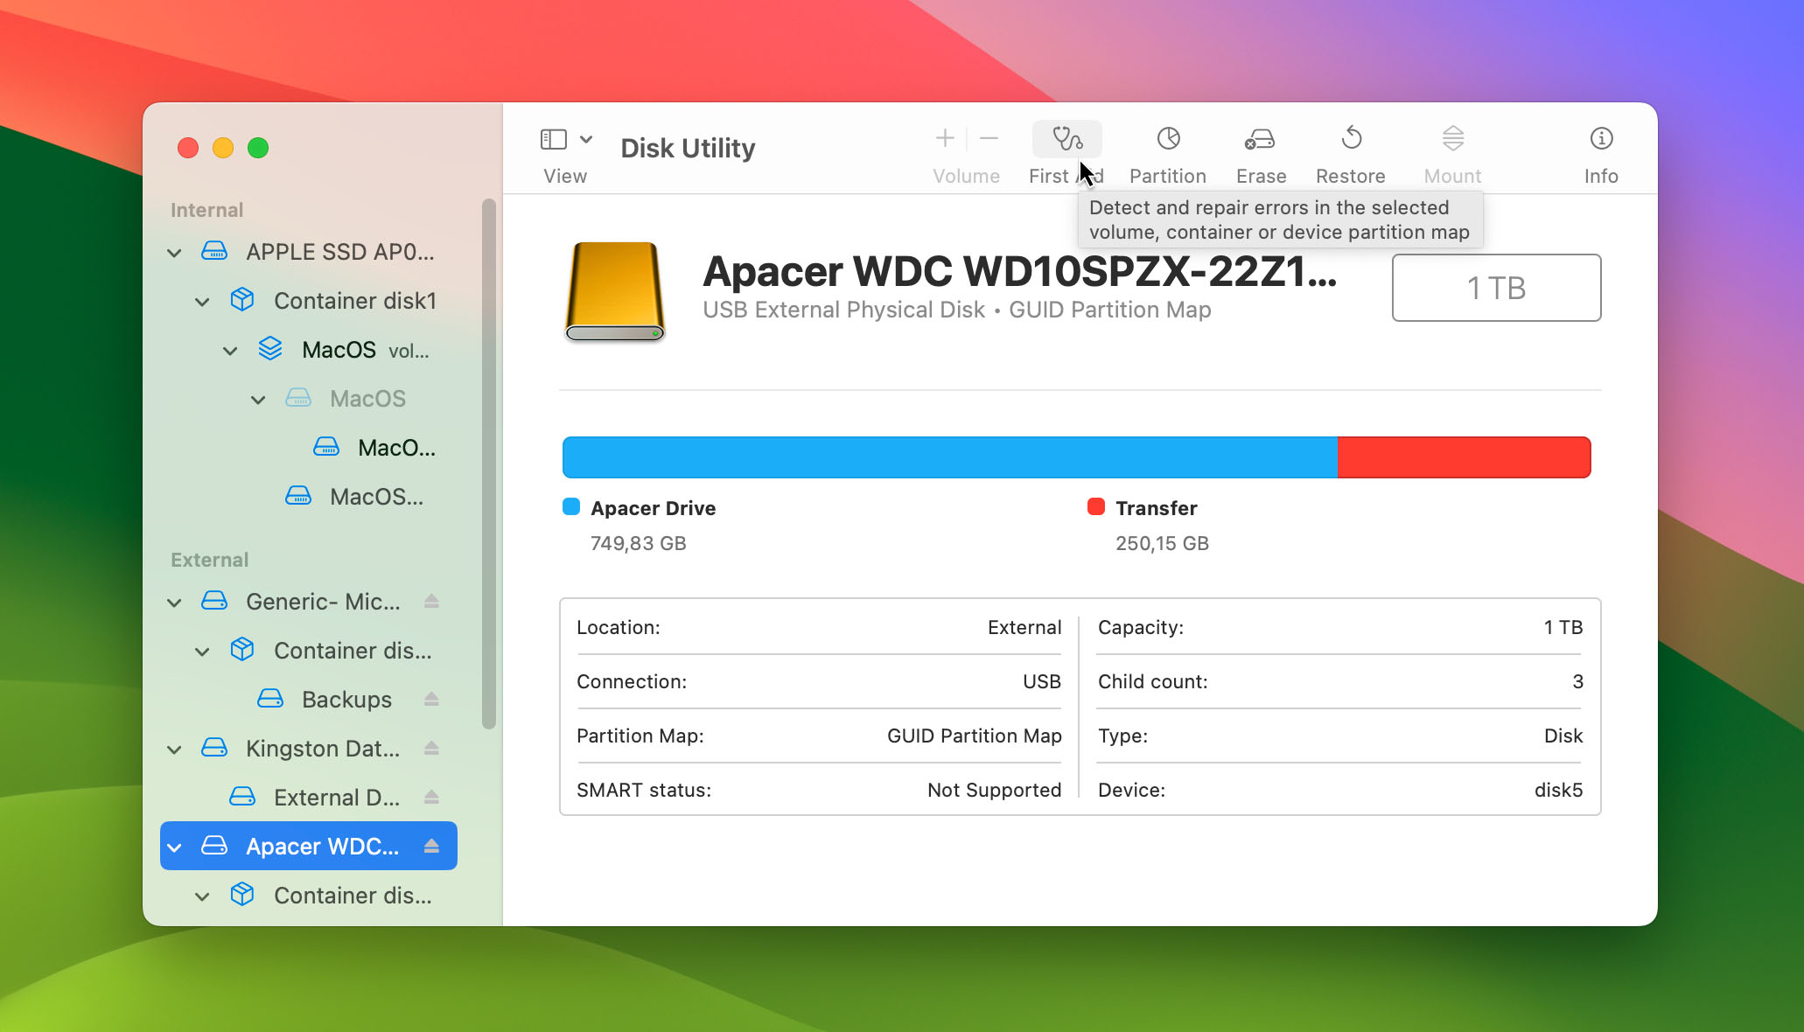Click the Connection USB value
1804x1032 pixels.
point(1042,681)
